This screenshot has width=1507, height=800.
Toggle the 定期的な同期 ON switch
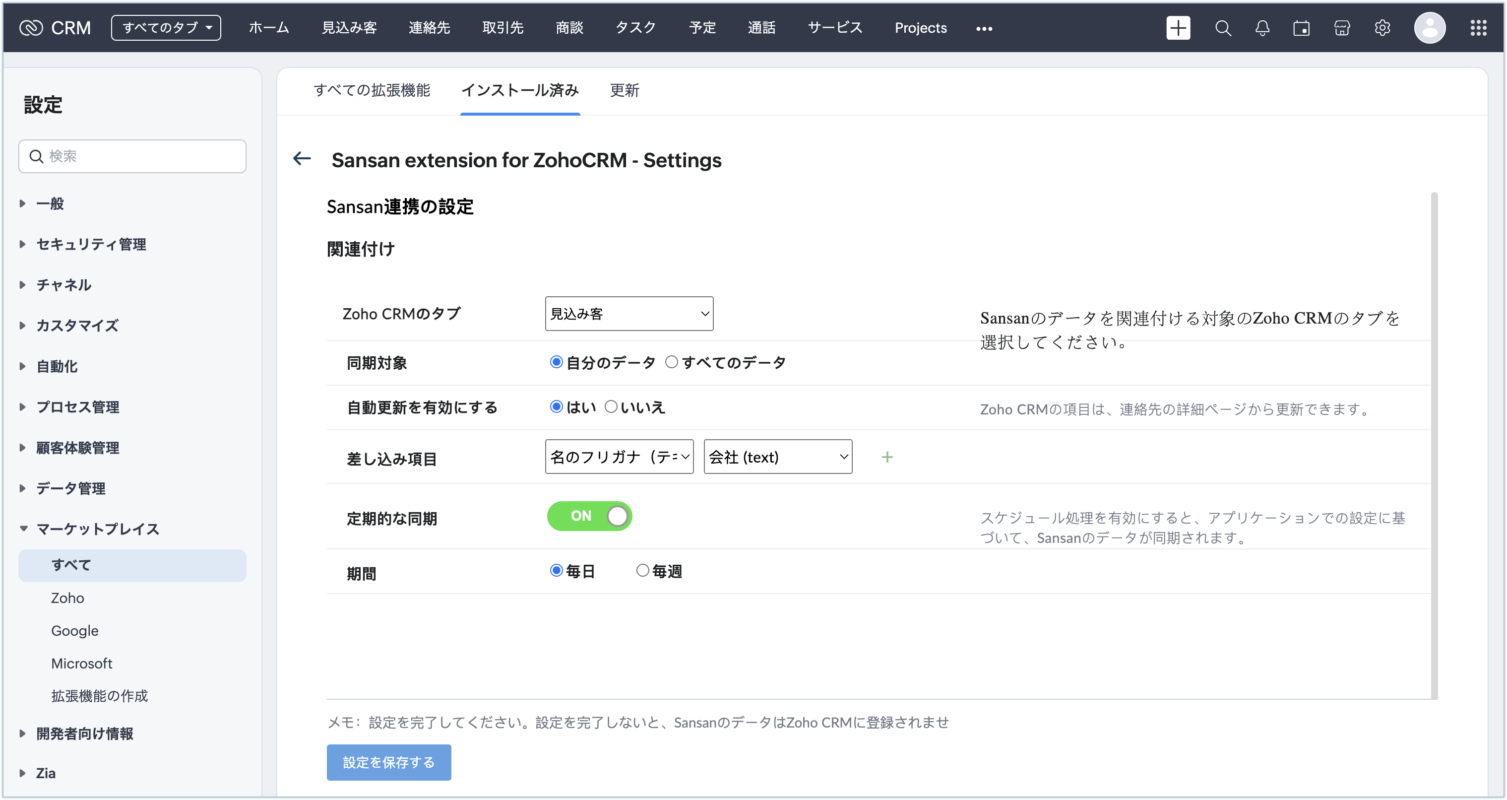click(589, 516)
